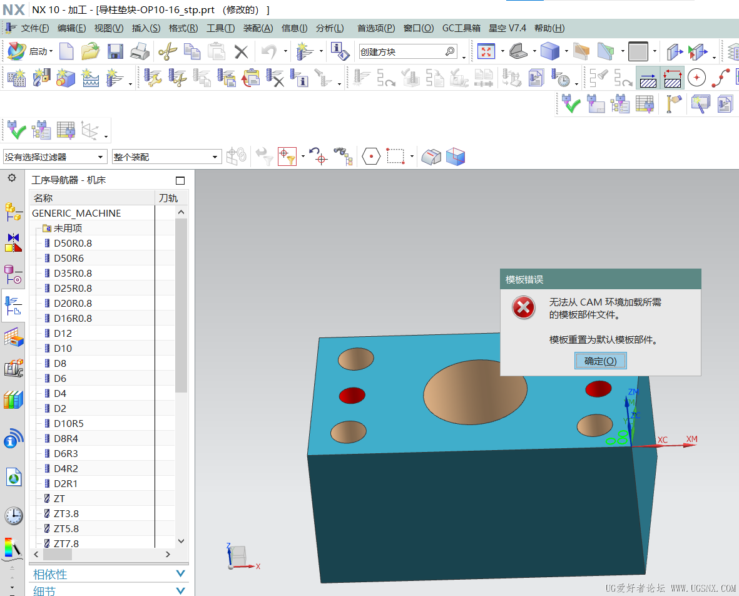
Task: Open the selection filter dropdown
Action: [54, 157]
